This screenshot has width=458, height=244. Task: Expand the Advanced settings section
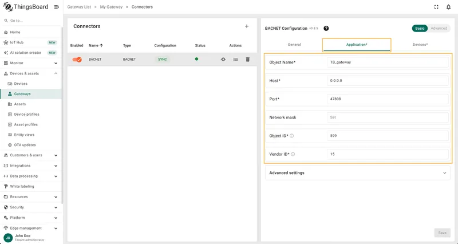[358, 173]
